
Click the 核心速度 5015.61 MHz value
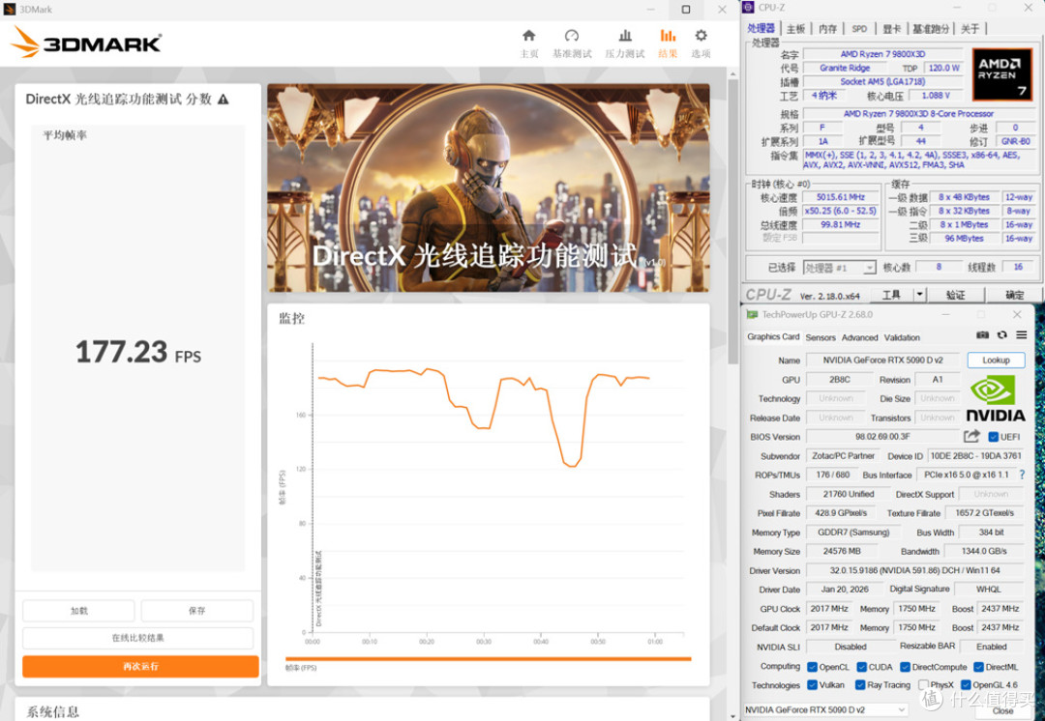tap(841, 197)
